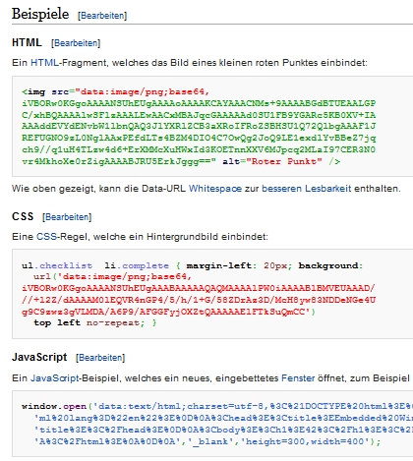413x461 pixels.
Task: Click the margin-left property in CSS code
Action: click(x=218, y=265)
